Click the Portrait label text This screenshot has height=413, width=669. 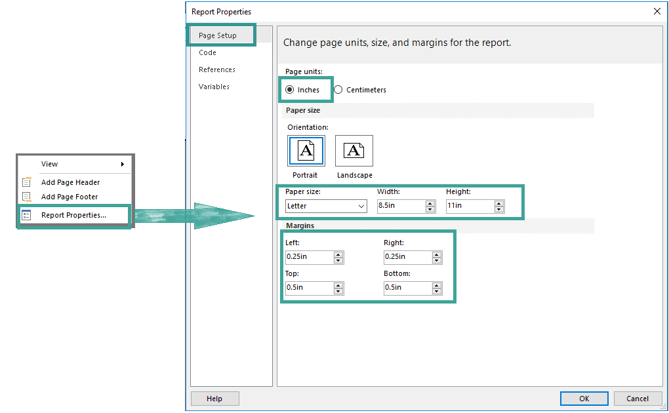(304, 175)
